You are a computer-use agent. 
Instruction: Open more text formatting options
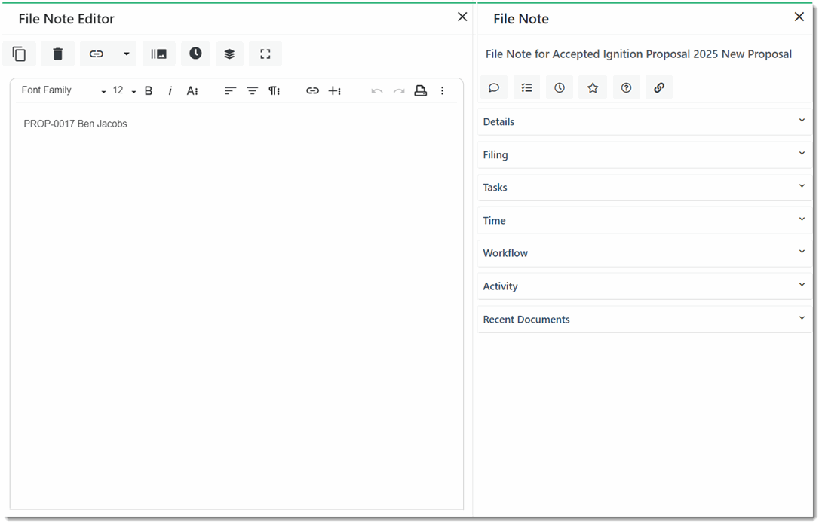(192, 90)
